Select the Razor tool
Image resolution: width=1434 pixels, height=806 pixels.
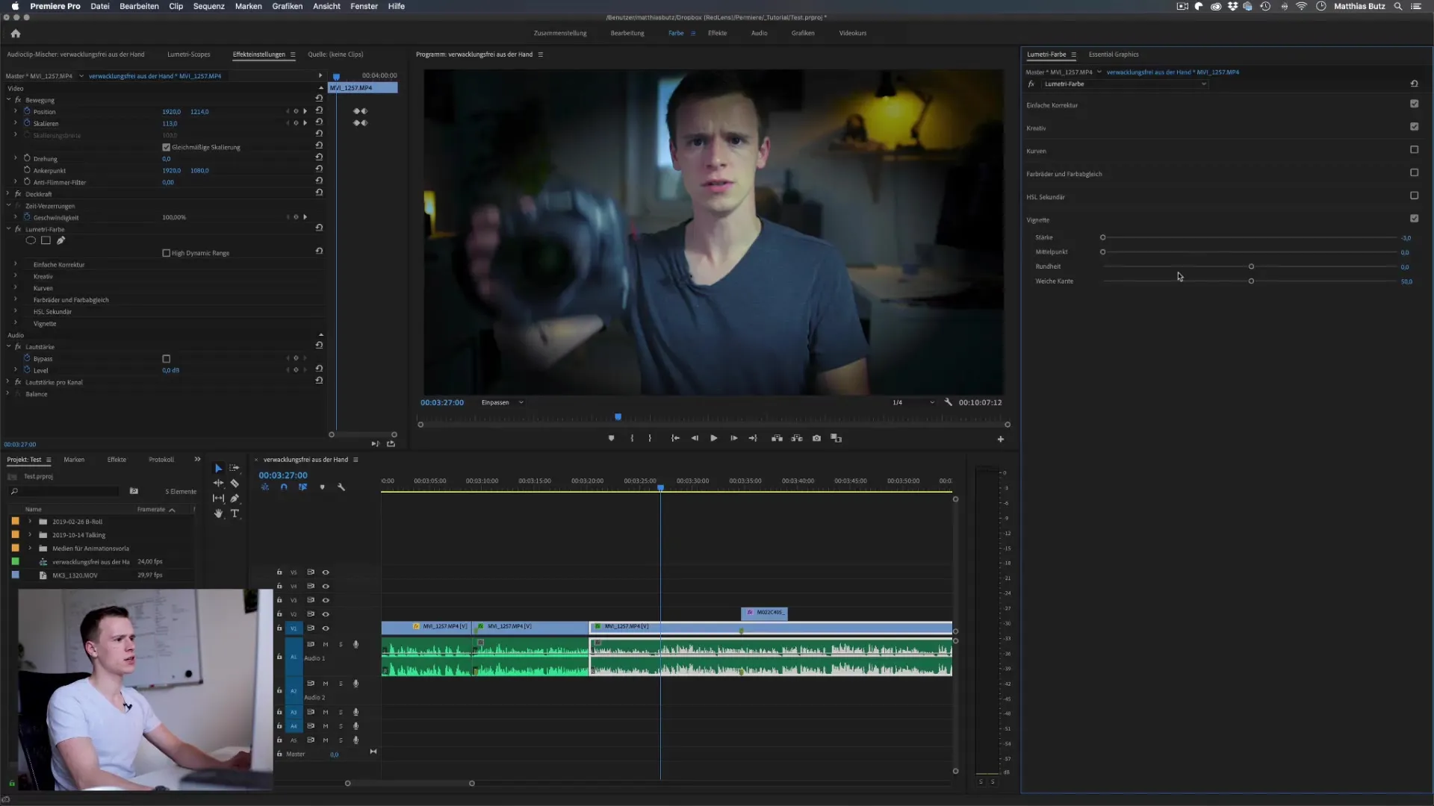click(235, 484)
